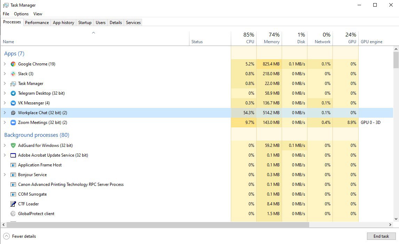
Task: Click the COM Surrogate icon
Action: (13, 194)
